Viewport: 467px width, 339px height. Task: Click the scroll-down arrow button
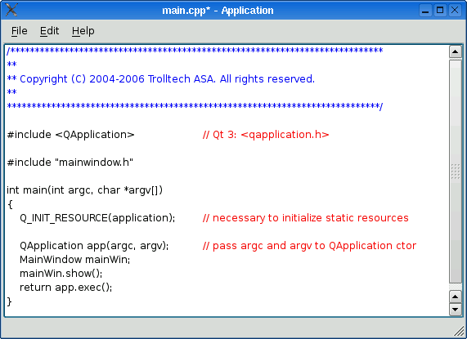click(x=455, y=310)
